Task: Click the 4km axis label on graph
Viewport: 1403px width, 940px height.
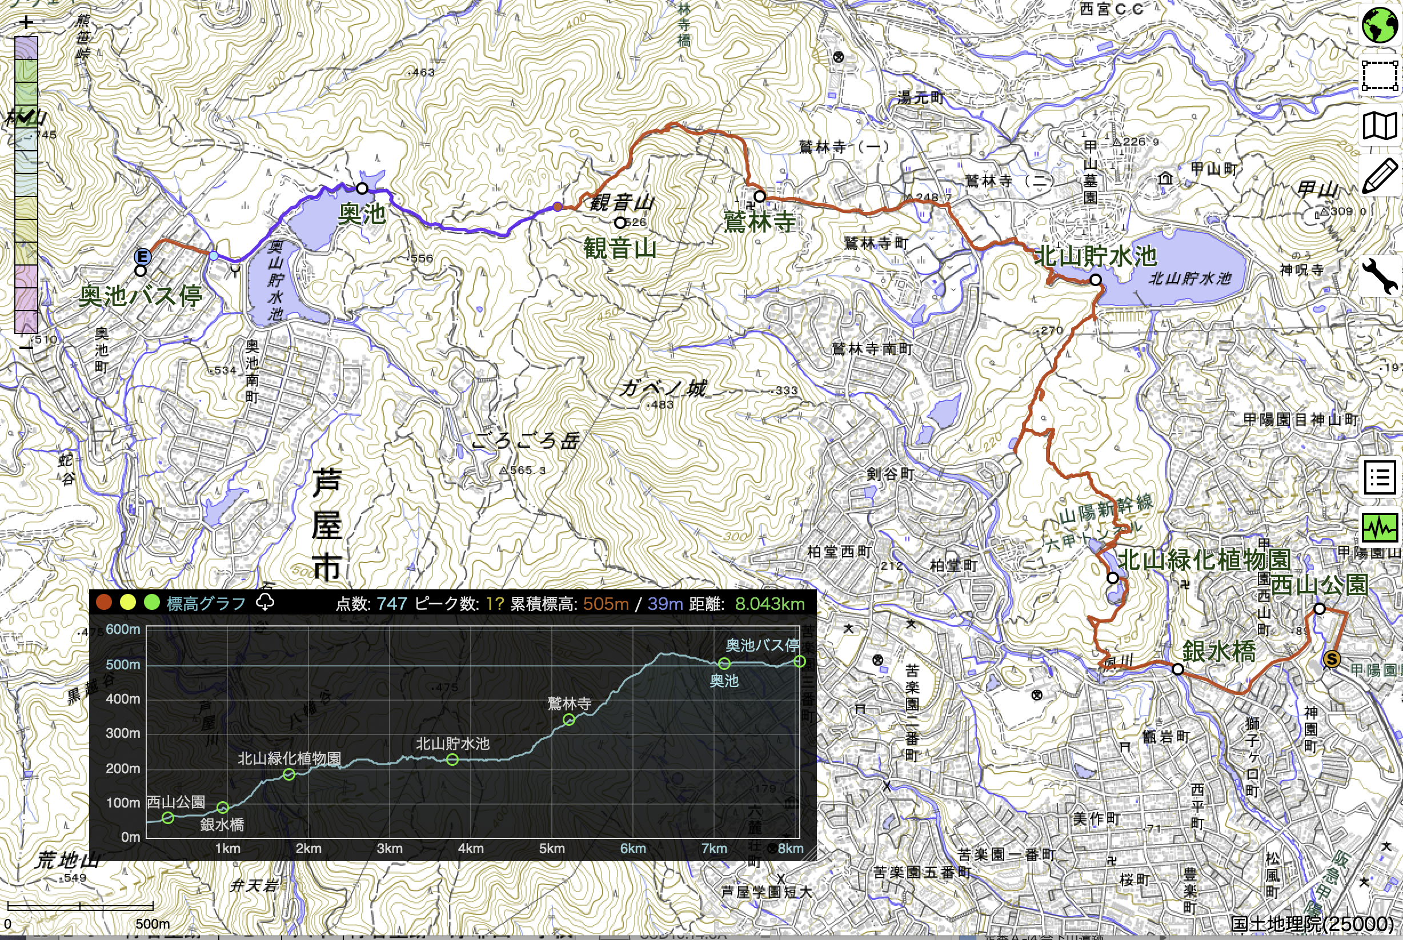Action: (471, 848)
